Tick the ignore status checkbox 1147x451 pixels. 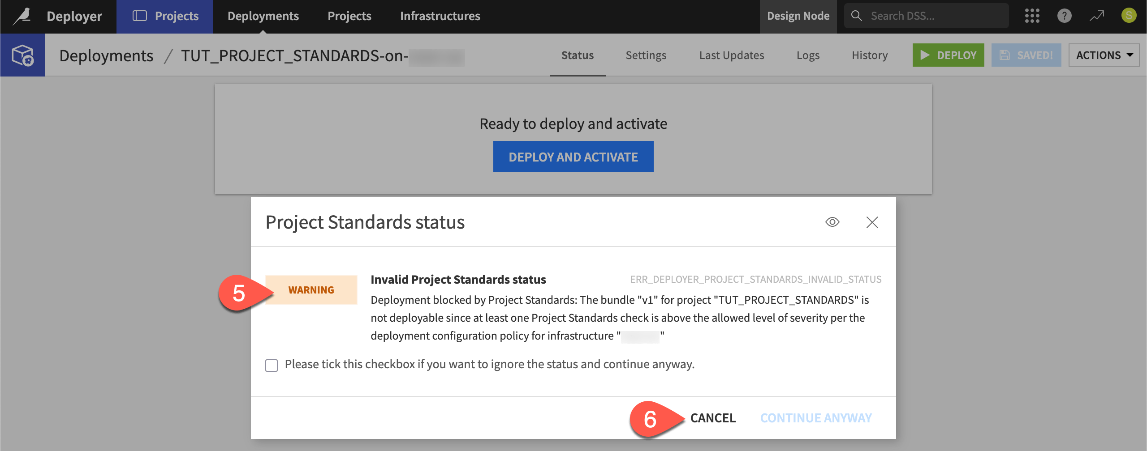pos(272,365)
